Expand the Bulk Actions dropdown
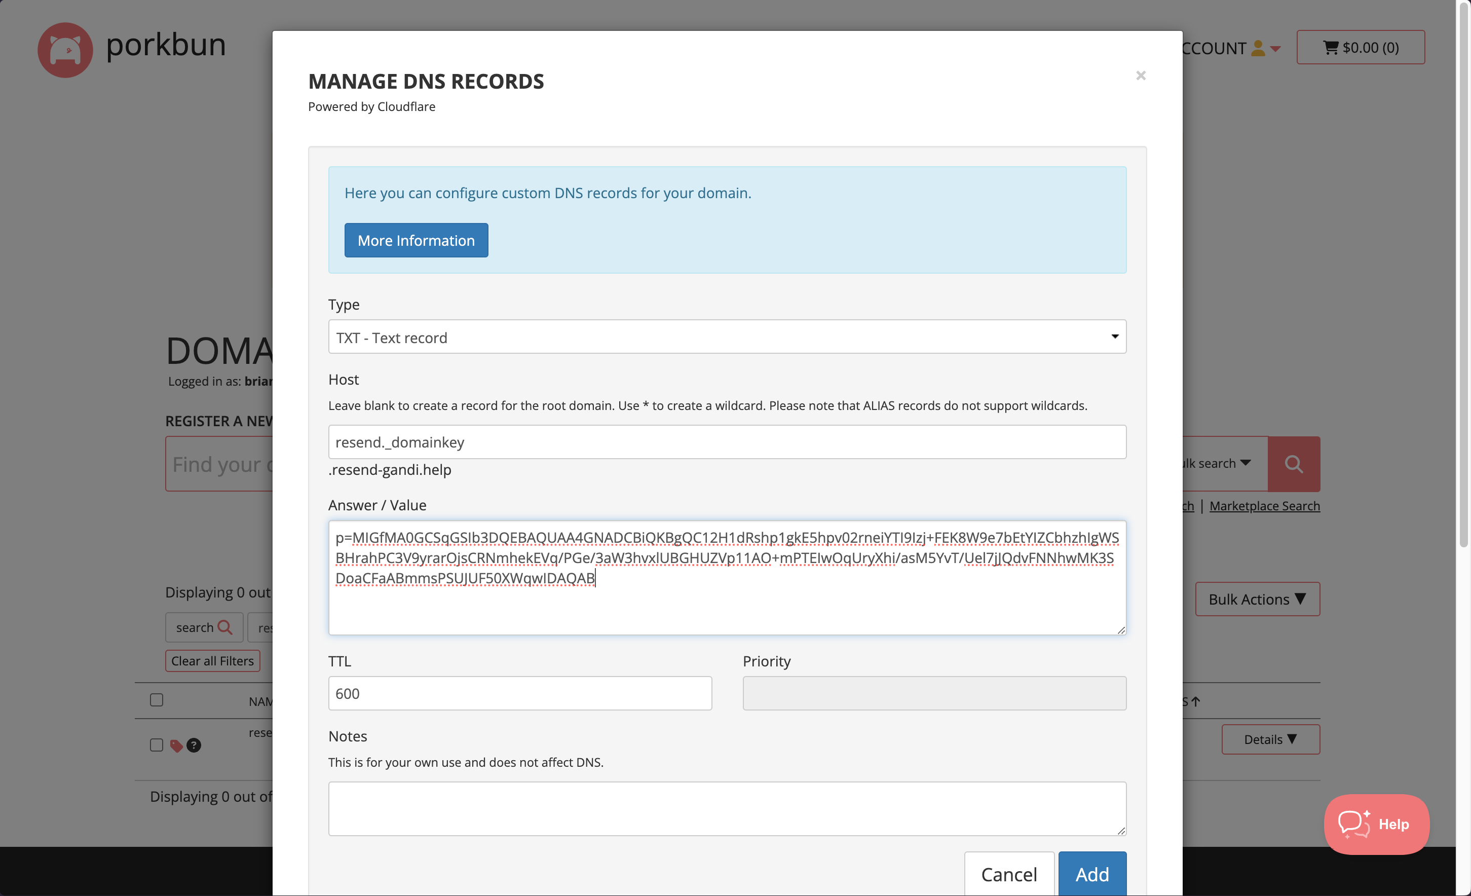Image resolution: width=1471 pixels, height=896 pixels. (x=1257, y=599)
